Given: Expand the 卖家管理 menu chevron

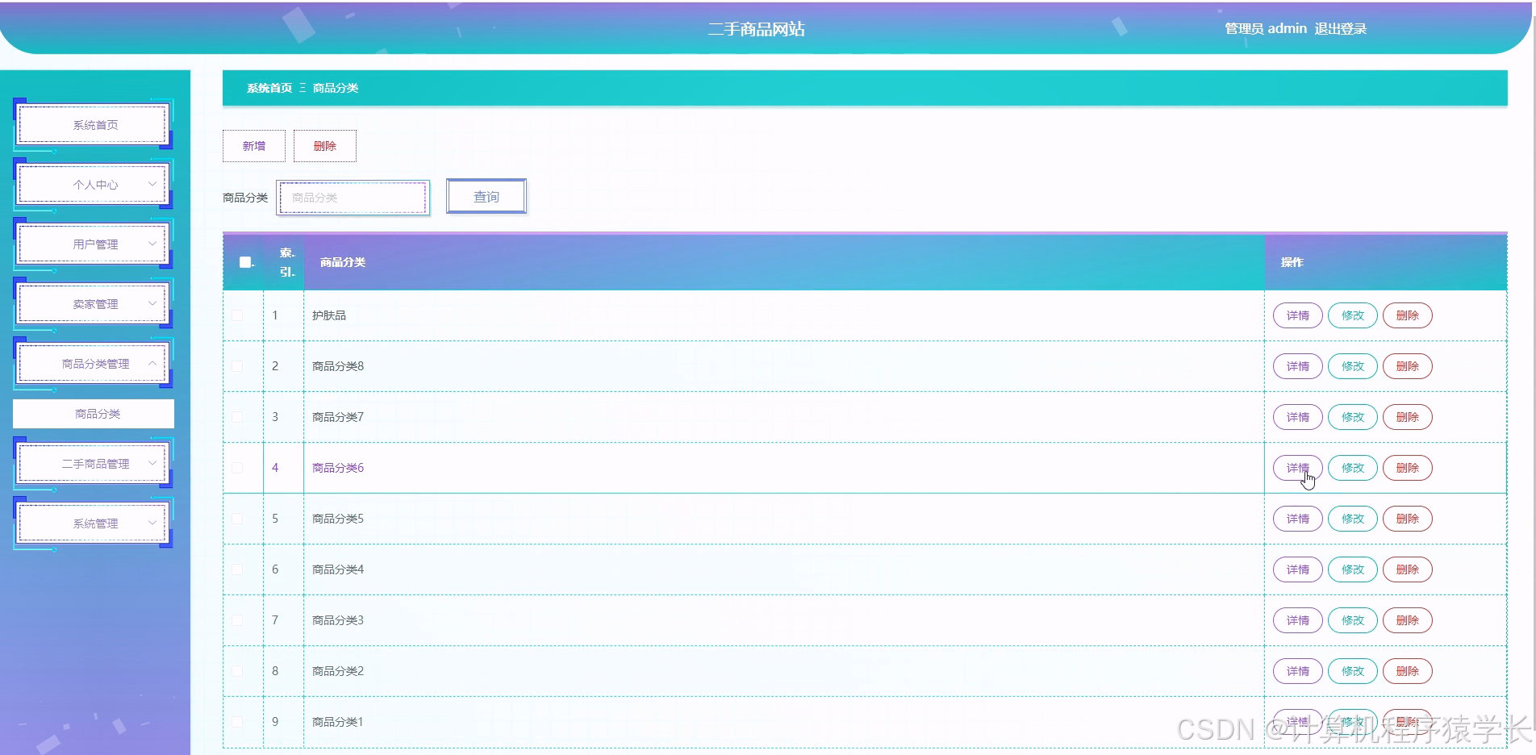Looking at the screenshot, I should point(152,303).
